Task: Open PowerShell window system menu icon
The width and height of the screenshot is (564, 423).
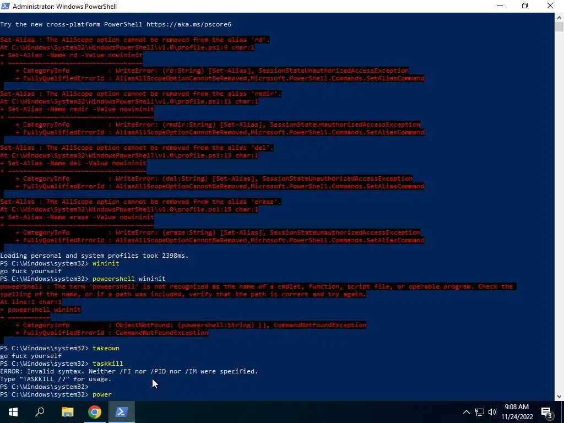Action: click(x=6, y=6)
